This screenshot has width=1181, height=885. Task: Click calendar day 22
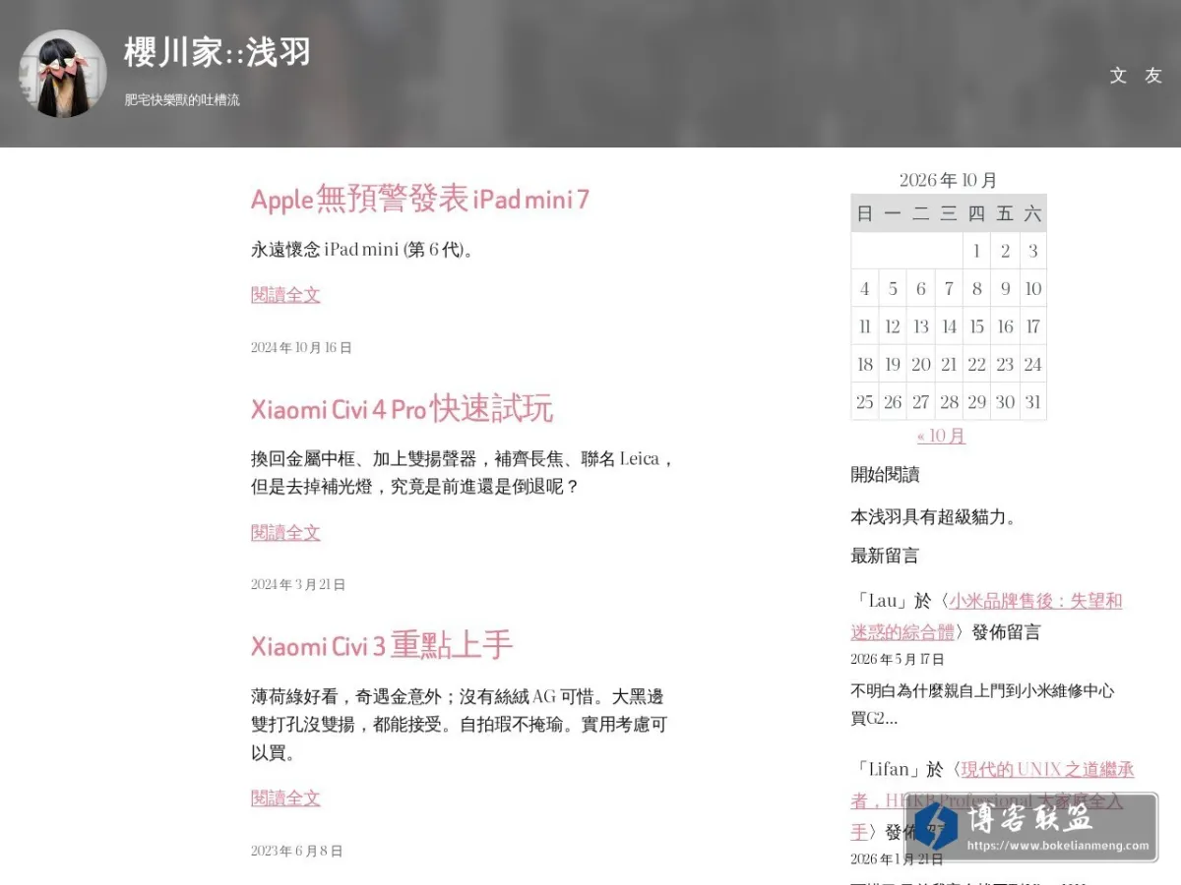(976, 364)
